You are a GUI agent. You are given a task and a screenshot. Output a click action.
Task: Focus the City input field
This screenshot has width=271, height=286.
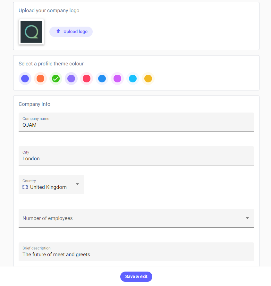pyautogui.click(x=136, y=158)
